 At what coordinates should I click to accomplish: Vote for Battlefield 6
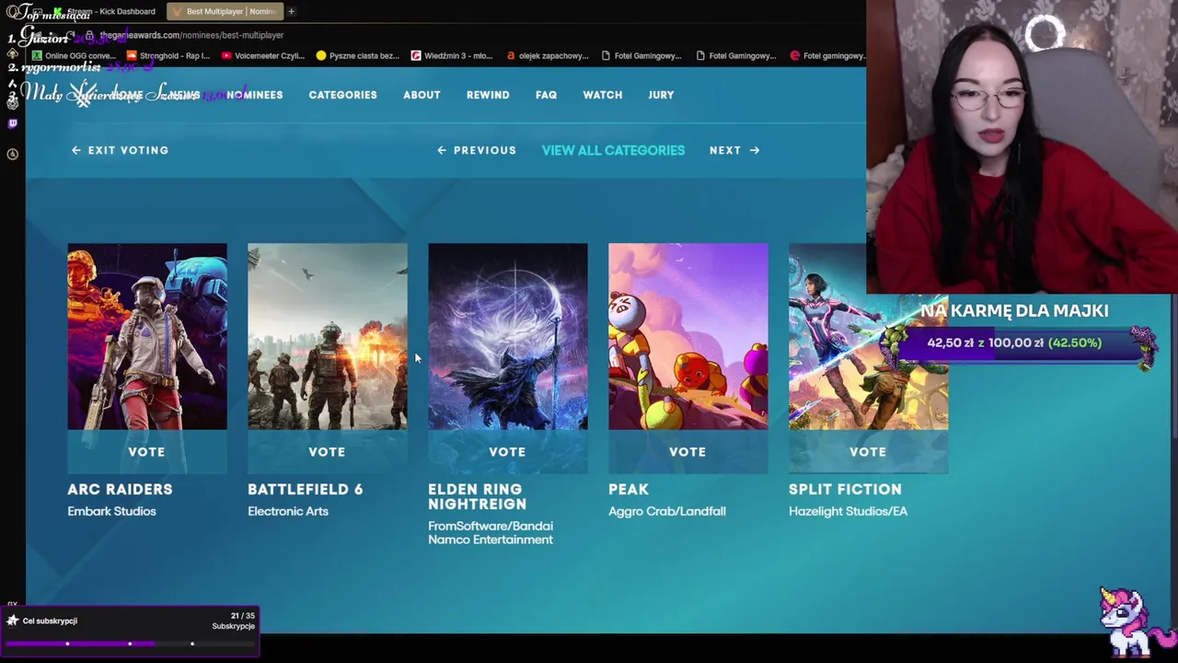pos(328,452)
